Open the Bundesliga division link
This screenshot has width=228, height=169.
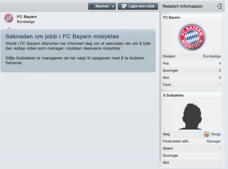pyautogui.click(x=212, y=56)
